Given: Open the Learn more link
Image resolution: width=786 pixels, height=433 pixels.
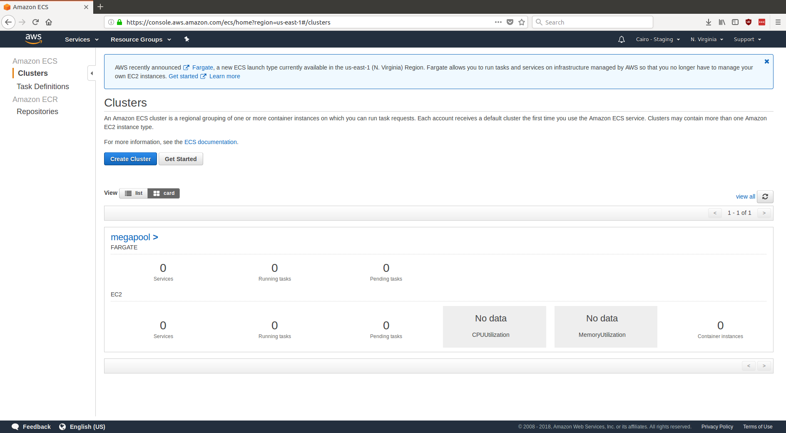Looking at the screenshot, I should coord(225,76).
